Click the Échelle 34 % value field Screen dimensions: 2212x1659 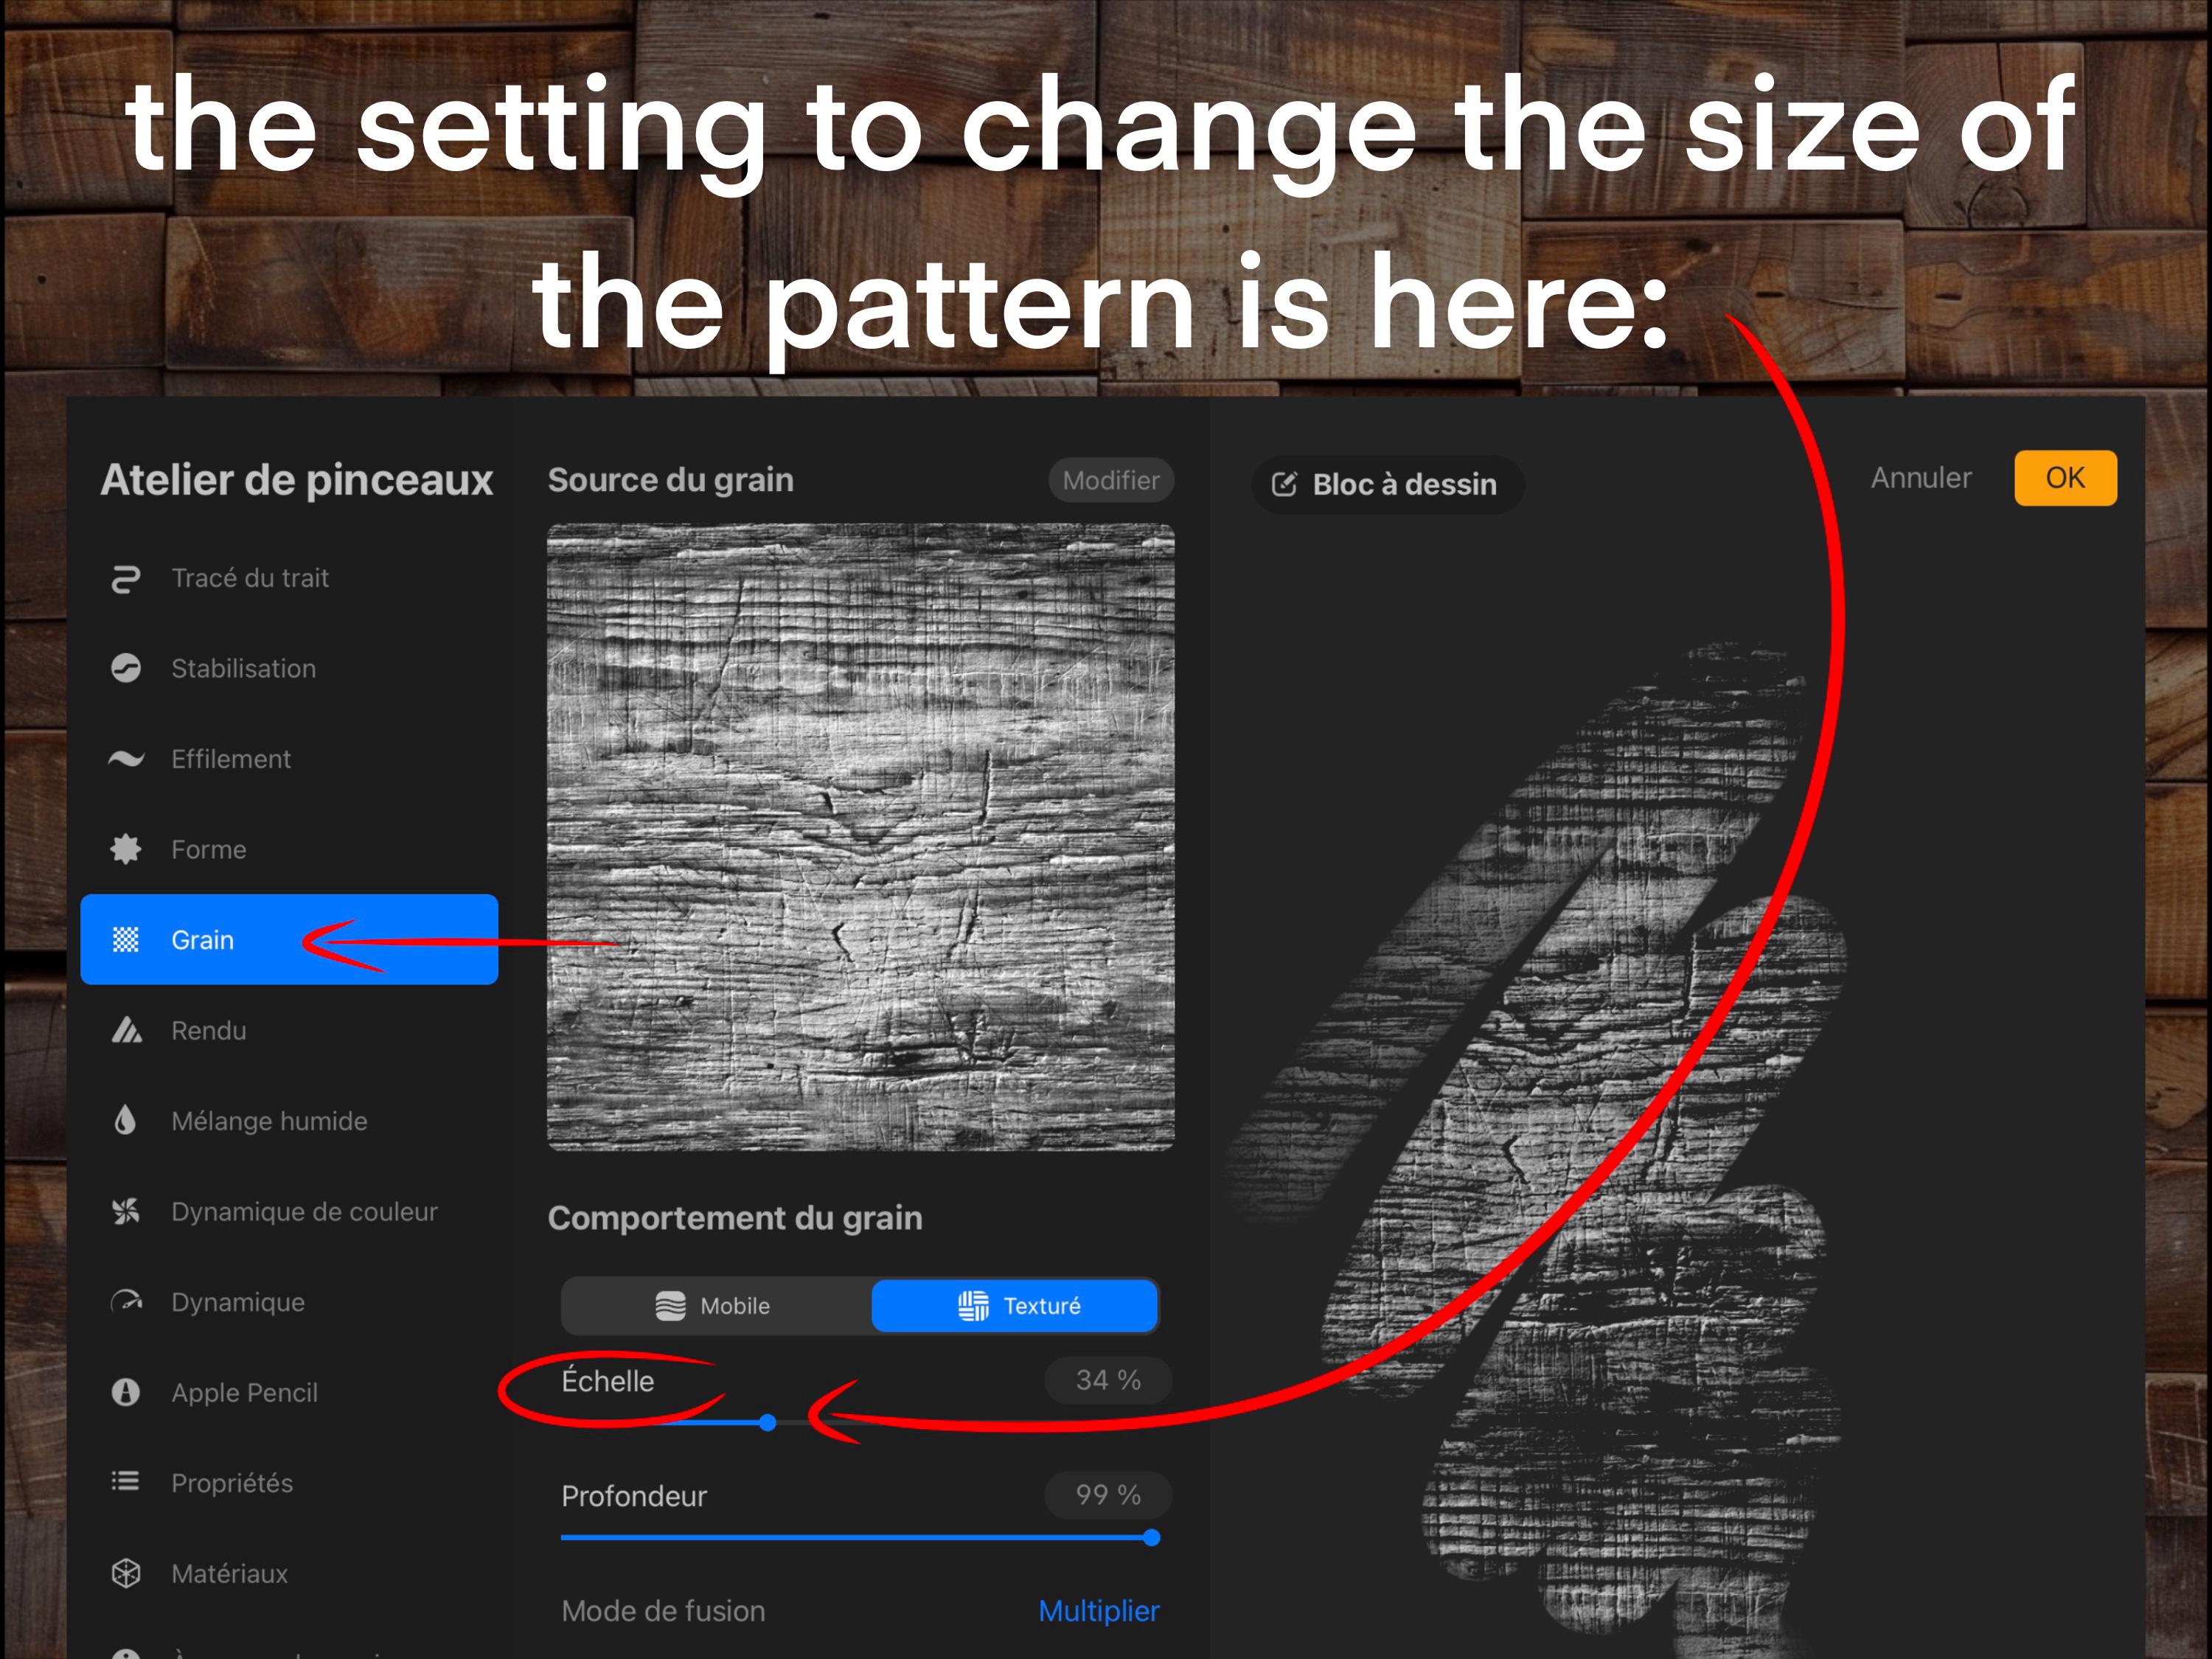pyautogui.click(x=1108, y=1381)
